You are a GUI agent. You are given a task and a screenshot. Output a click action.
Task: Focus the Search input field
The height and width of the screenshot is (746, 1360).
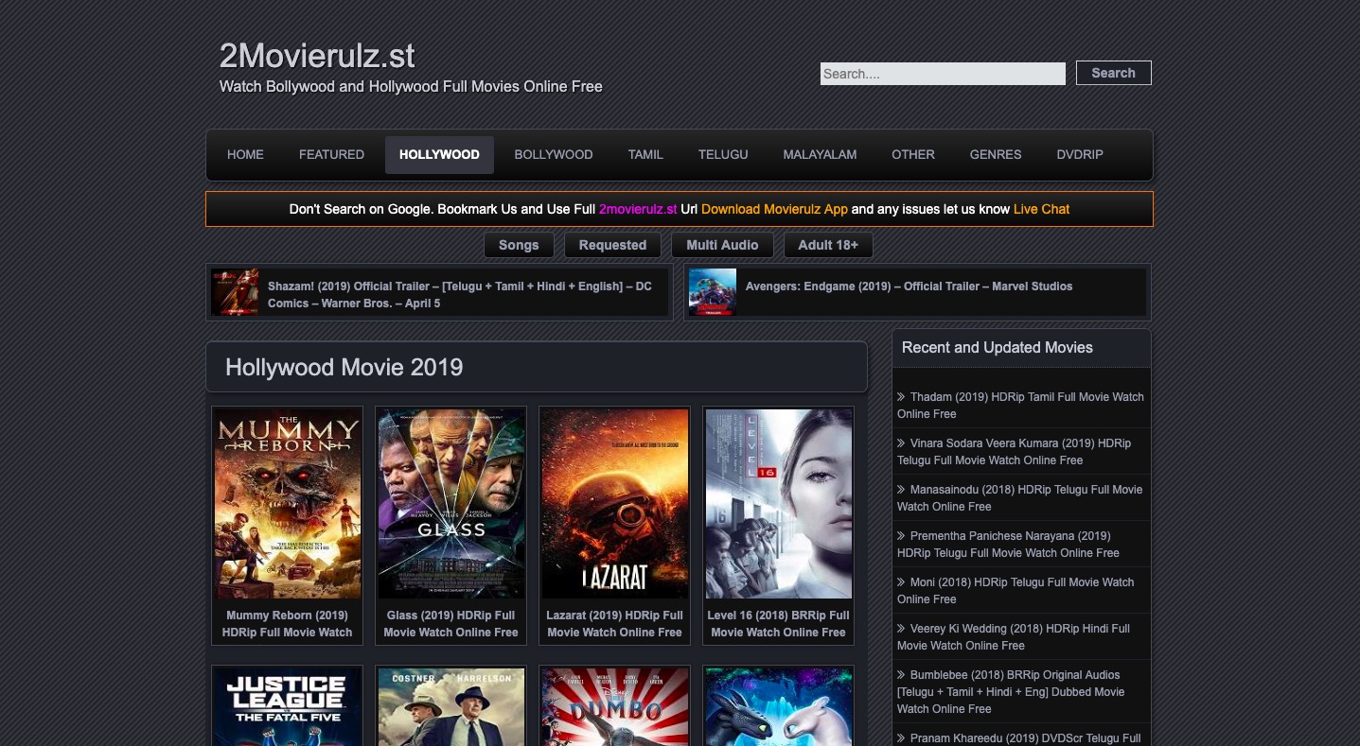(943, 74)
